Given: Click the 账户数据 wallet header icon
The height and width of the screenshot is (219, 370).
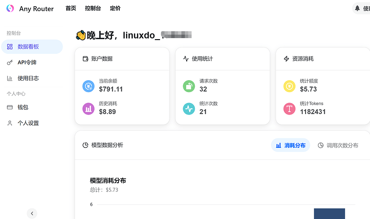Looking at the screenshot, I should coord(85,59).
